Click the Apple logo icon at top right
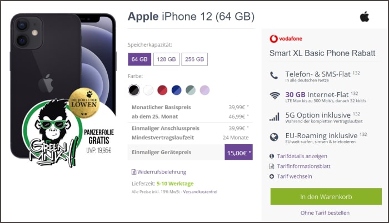The height and width of the screenshot is (223, 389). tap(365, 17)
